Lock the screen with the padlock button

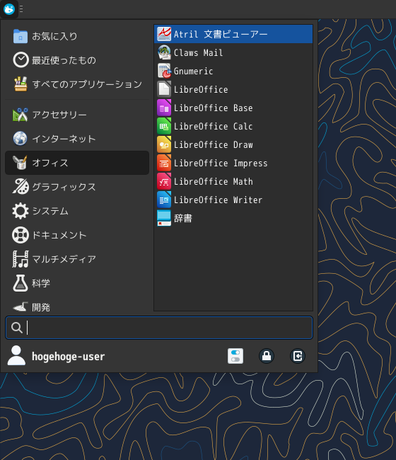click(x=267, y=356)
